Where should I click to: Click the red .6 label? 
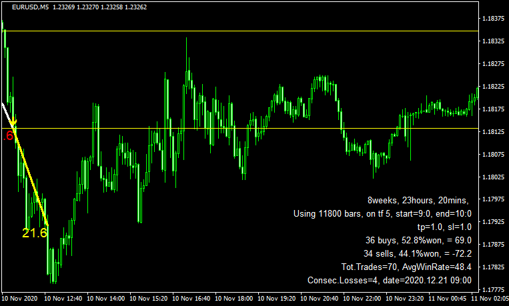click(x=9, y=136)
